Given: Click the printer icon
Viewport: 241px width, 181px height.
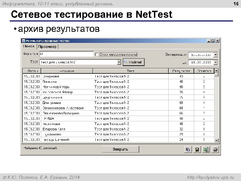Looking at the screenshot, I should point(215,149).
